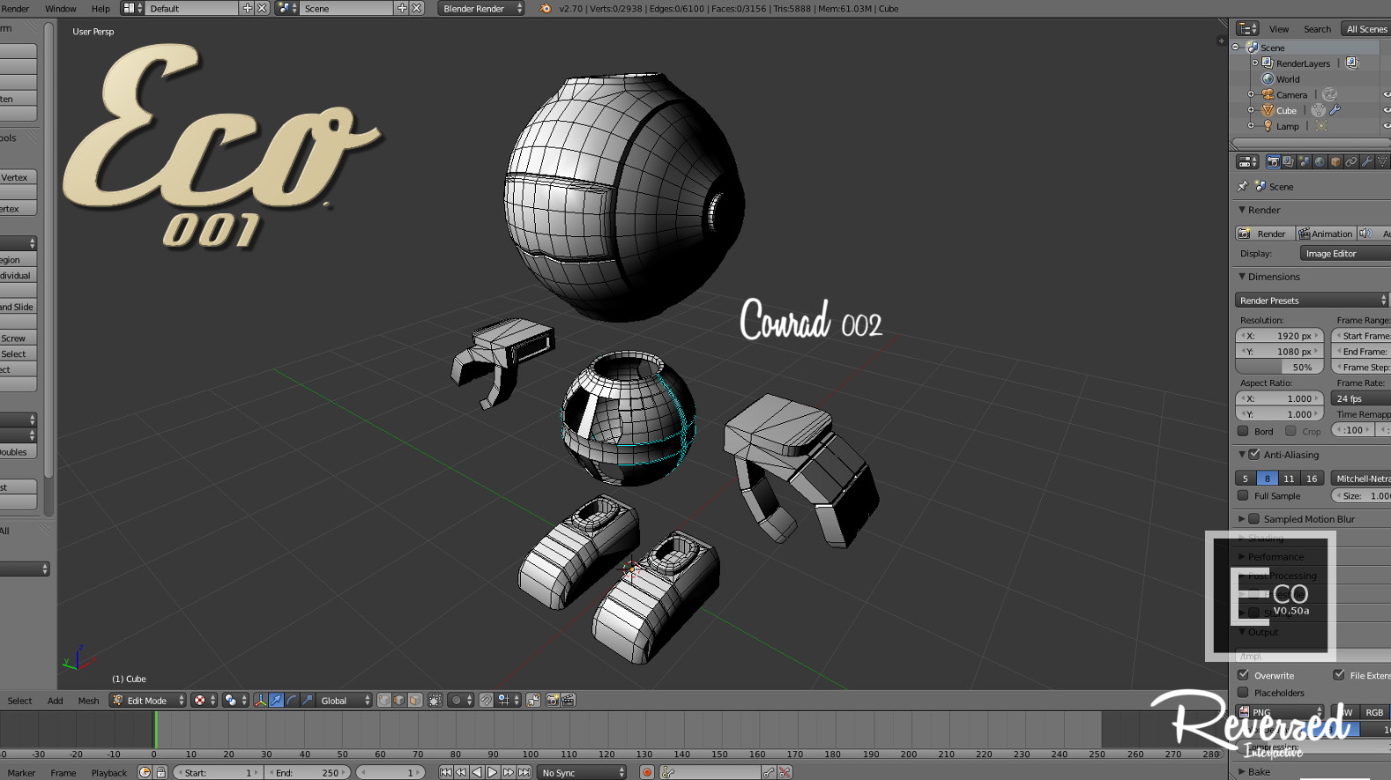Hide the Camera via eye icon

click(1386, 94)
